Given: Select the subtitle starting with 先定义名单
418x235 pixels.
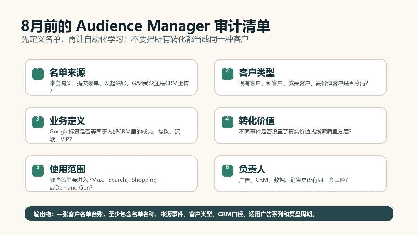Looking at the screenshot, I should point(135,39).
